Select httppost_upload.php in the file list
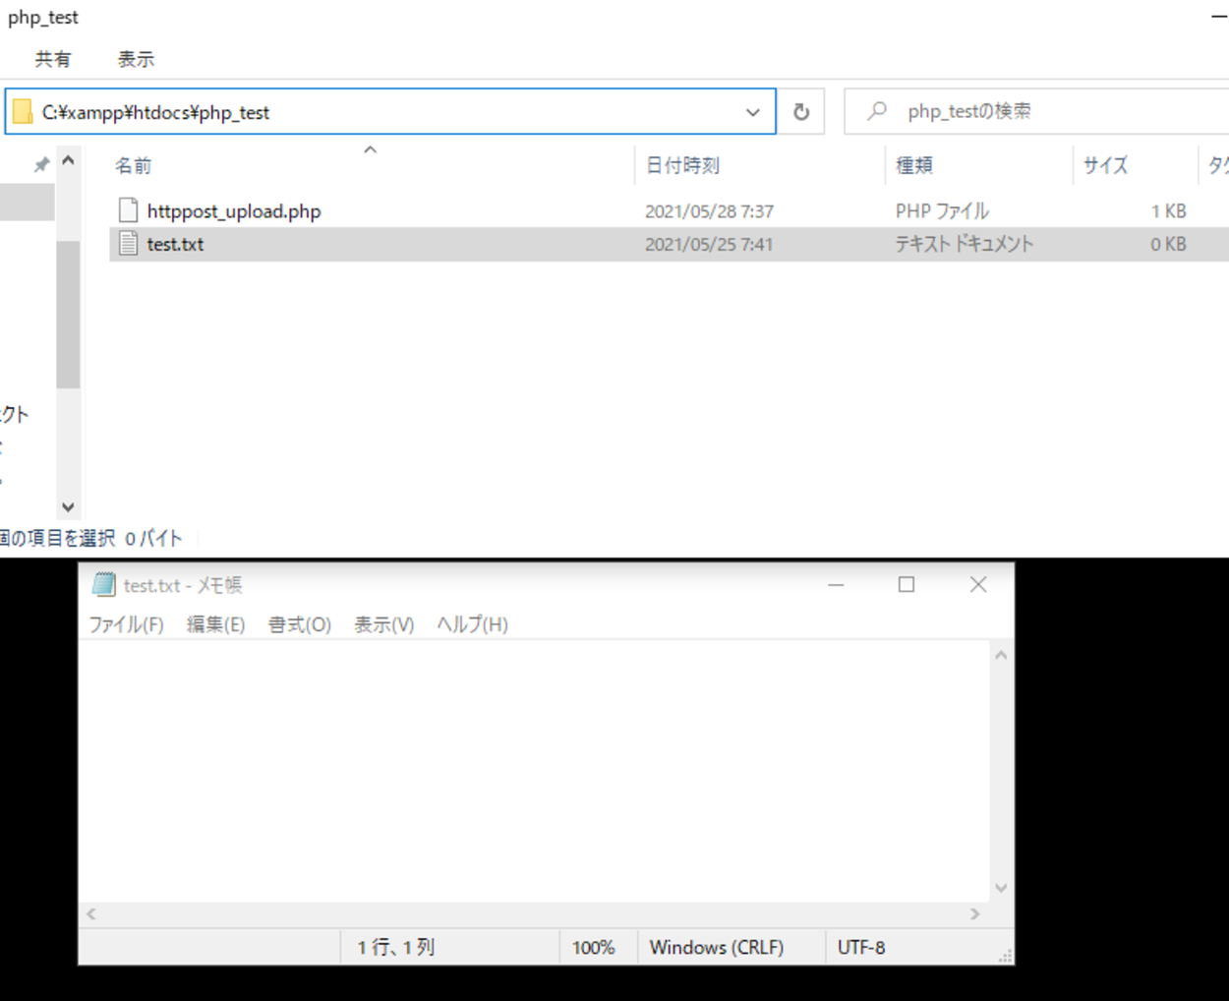 233,209
